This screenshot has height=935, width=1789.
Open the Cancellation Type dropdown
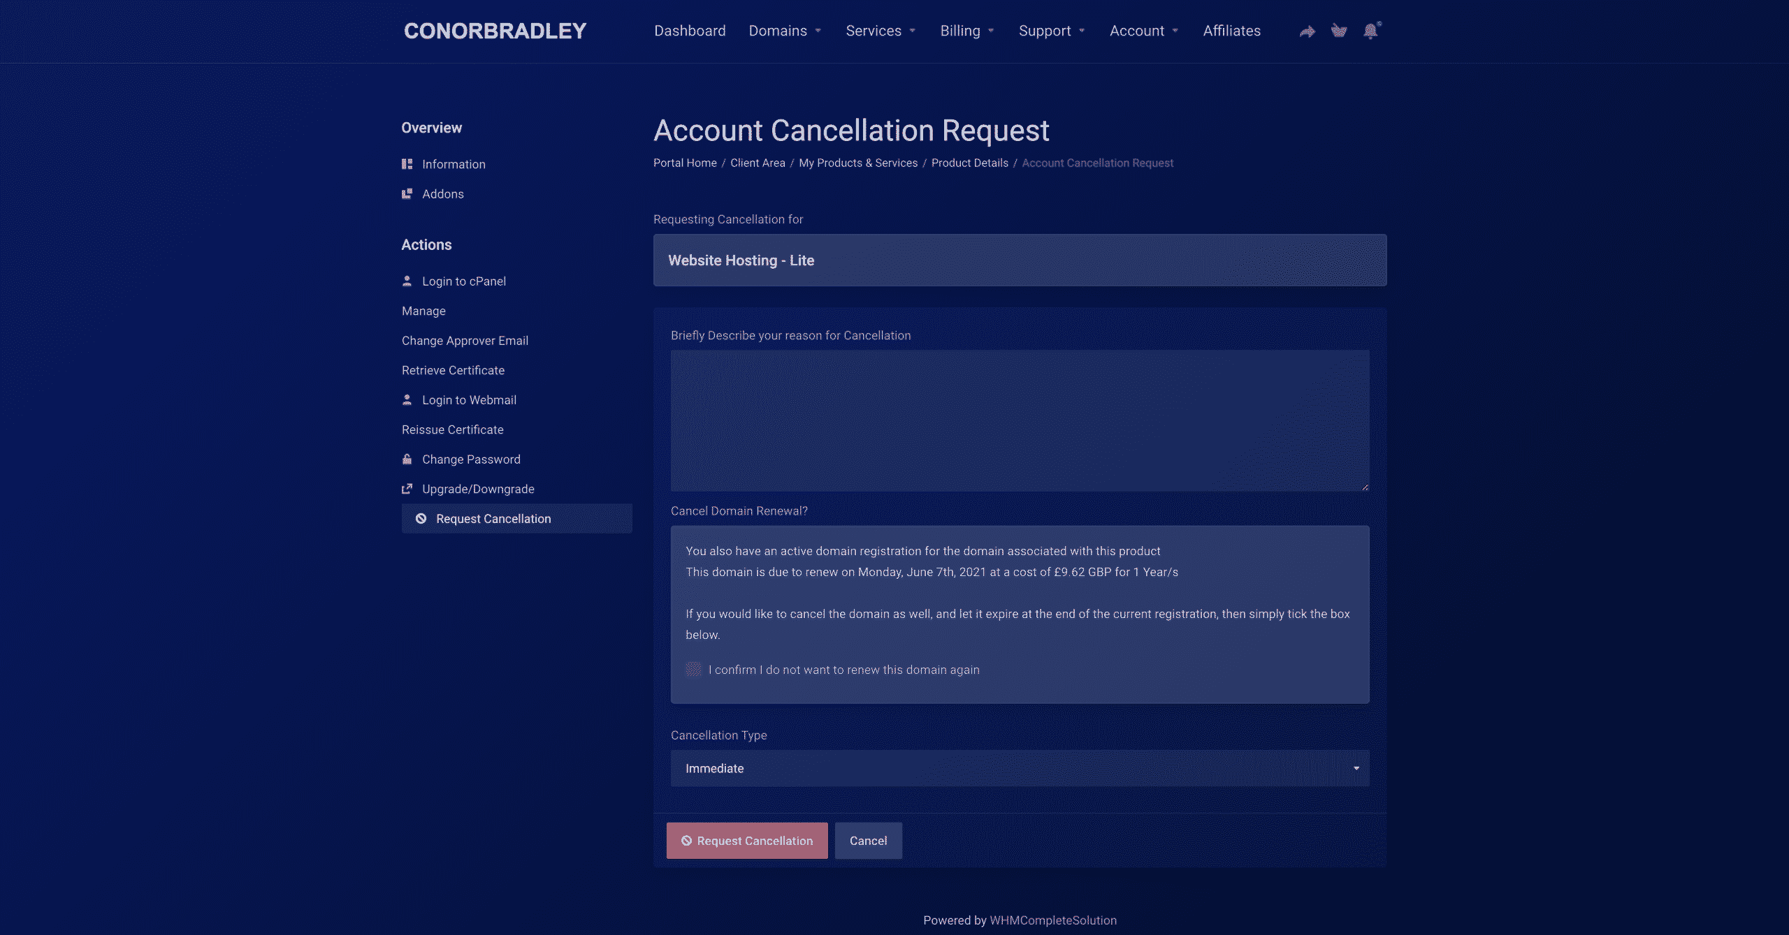(x=1020, y=768)
